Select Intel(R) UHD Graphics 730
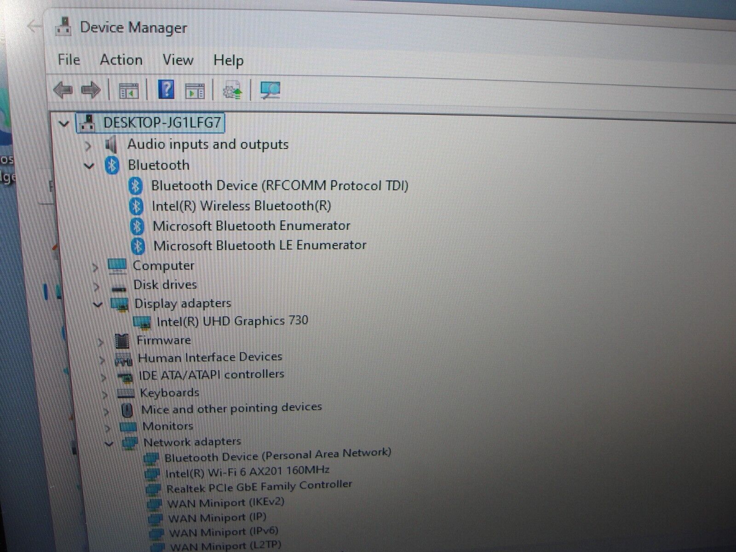This screenshot has height=552, width=736. coord(232,321)
